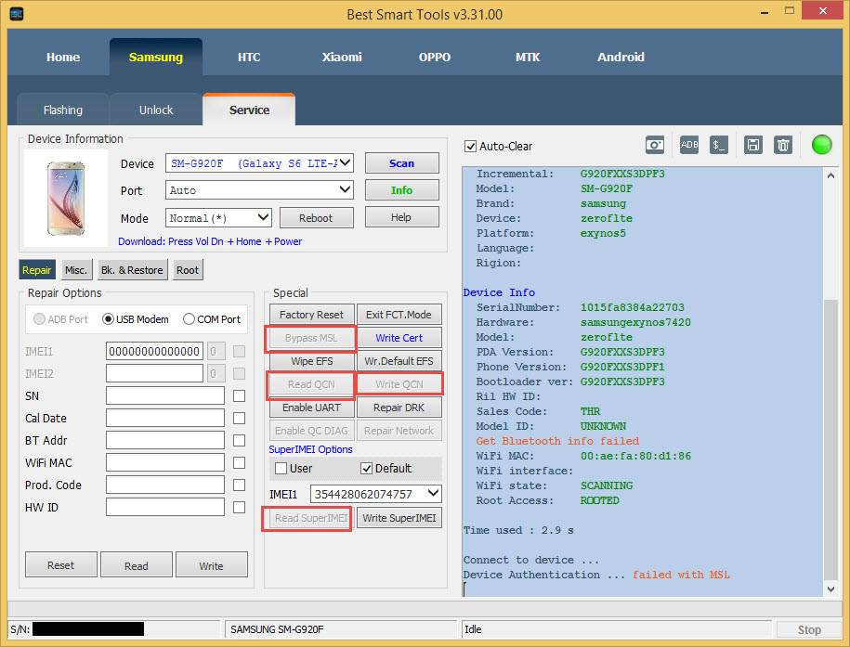850x647 pixels.
Task: Open the HTC tab
Action: (249, 57)
